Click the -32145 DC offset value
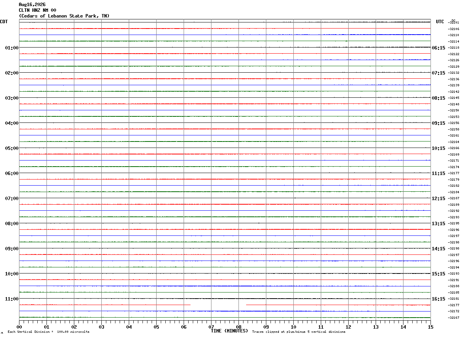The image size is (461, 337). 454,98
